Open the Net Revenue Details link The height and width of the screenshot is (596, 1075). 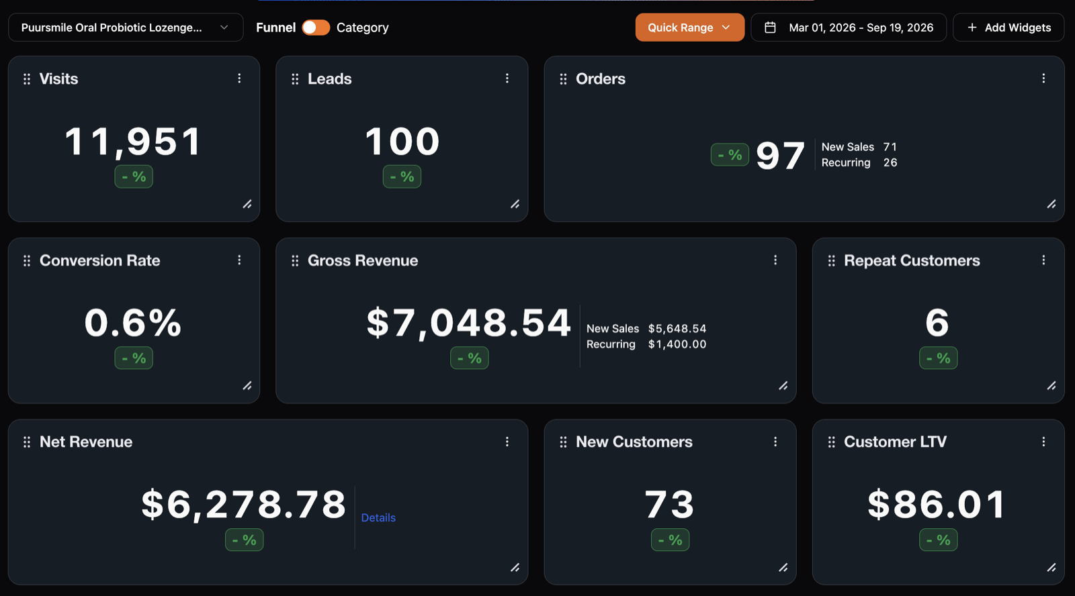click(x=378, y=517)
